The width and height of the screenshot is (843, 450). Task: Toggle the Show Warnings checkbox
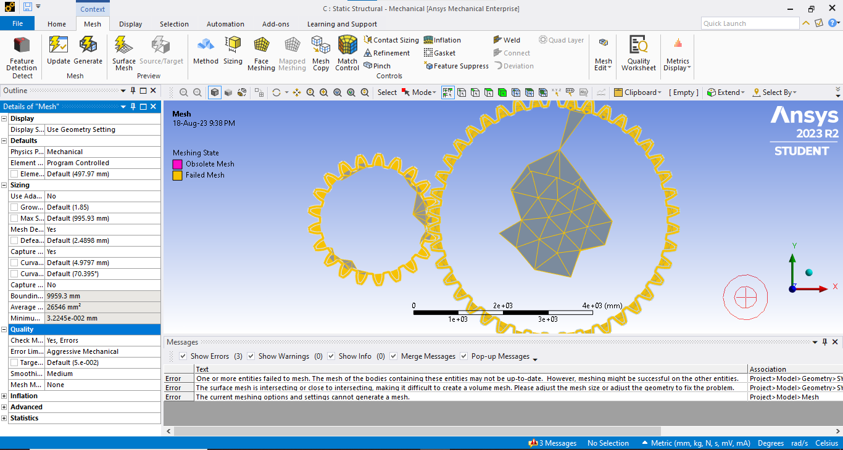[251, 356]
